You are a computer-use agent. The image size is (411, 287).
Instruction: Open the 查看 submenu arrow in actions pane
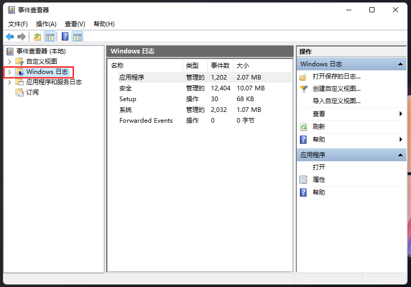coord(401,114)
